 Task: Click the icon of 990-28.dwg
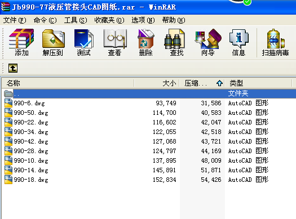click(8, 151)
